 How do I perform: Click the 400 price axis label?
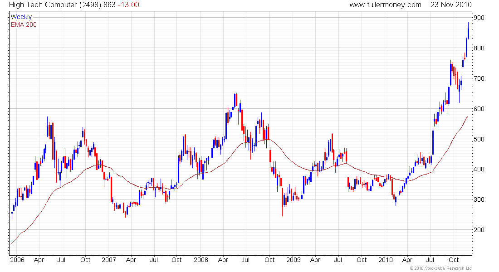pyautogui.click(x=479, y=169)
